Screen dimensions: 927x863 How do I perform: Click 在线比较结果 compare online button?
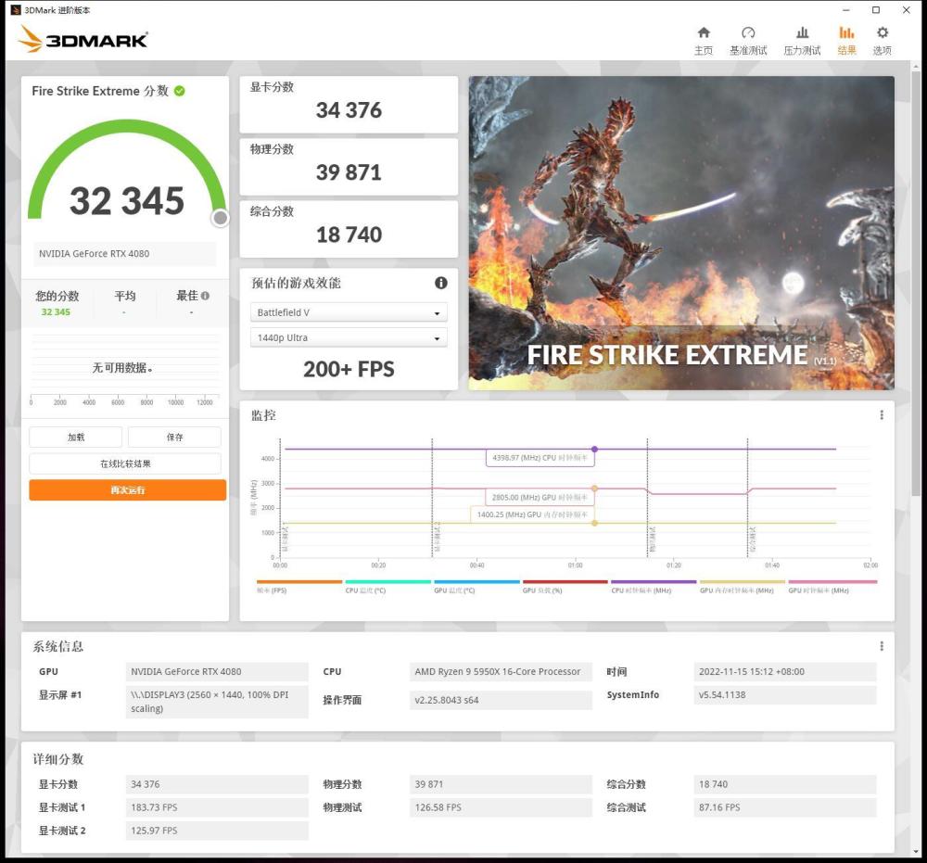pos(125,463)
